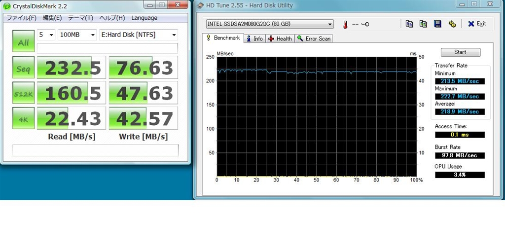Click the save floppy disk icon

click(x=437, y=24)
